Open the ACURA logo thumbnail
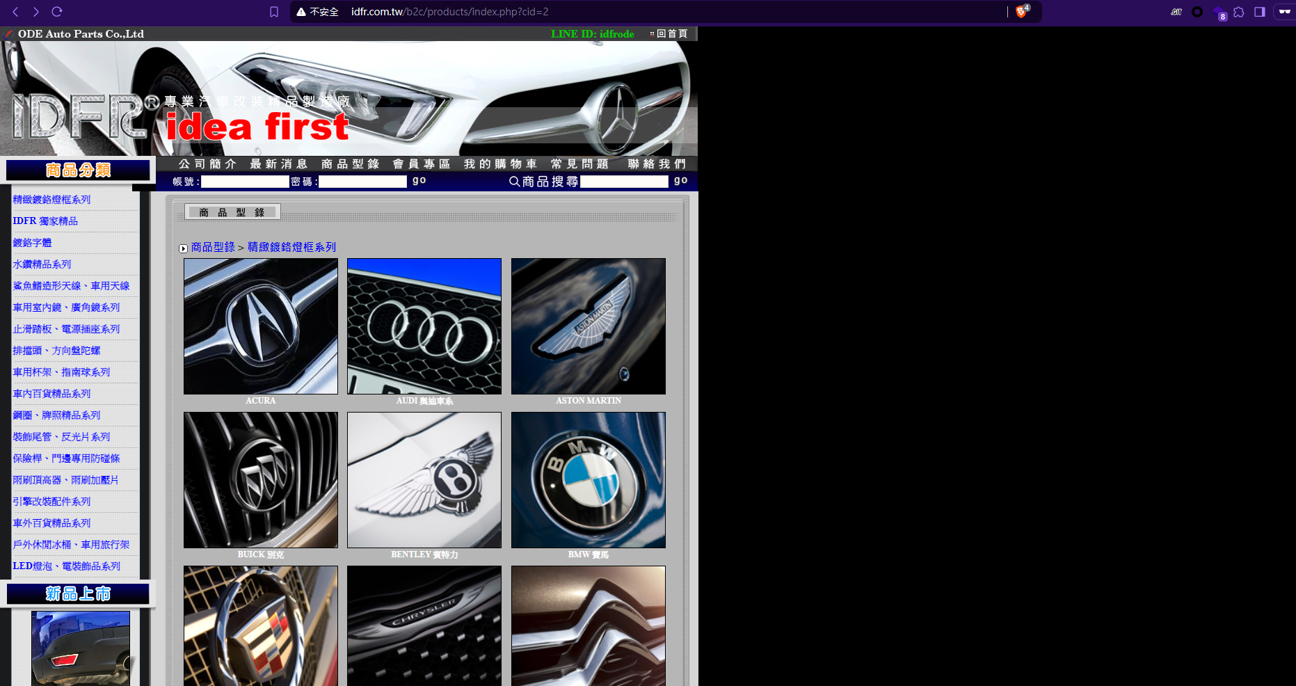 click(261, 326)
